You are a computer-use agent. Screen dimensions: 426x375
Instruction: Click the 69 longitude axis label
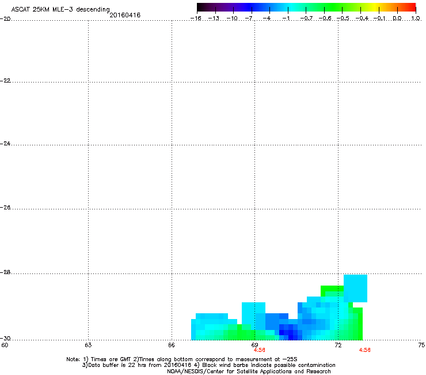(x=254, y=345)
